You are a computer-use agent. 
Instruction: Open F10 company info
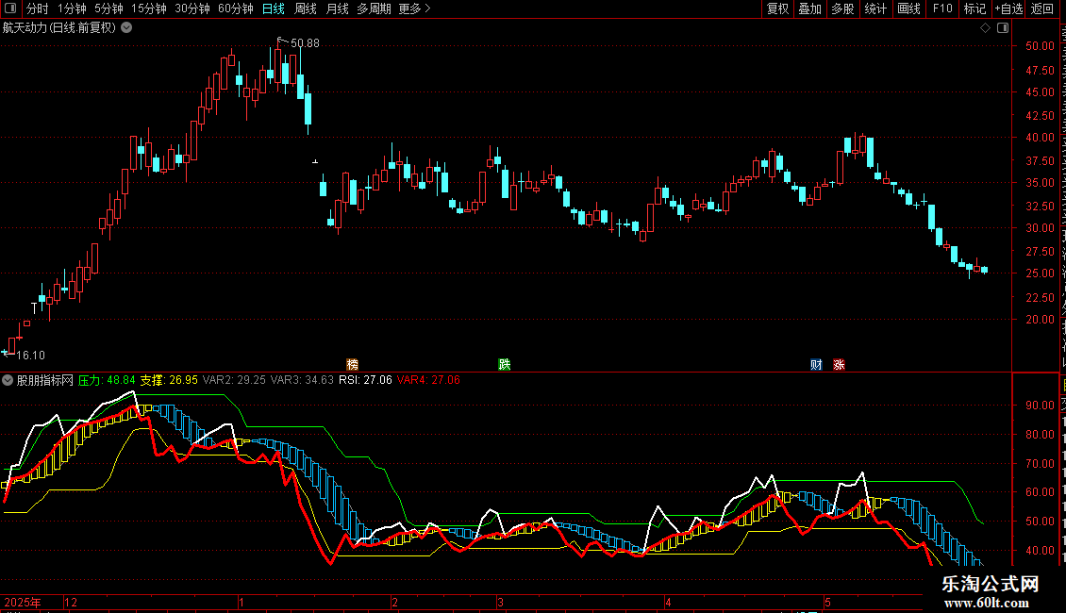[942, 8]
